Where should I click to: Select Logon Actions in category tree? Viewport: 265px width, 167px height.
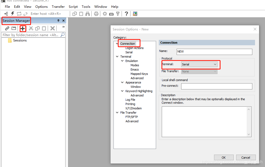[x=134, y=48]
